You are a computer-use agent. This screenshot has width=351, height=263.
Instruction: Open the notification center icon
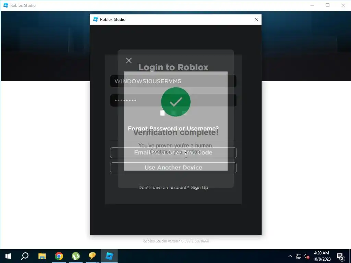click(340, 256)
